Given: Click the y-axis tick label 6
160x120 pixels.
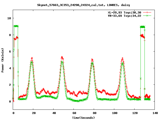Looking at the screenshot, I should 10,51.
